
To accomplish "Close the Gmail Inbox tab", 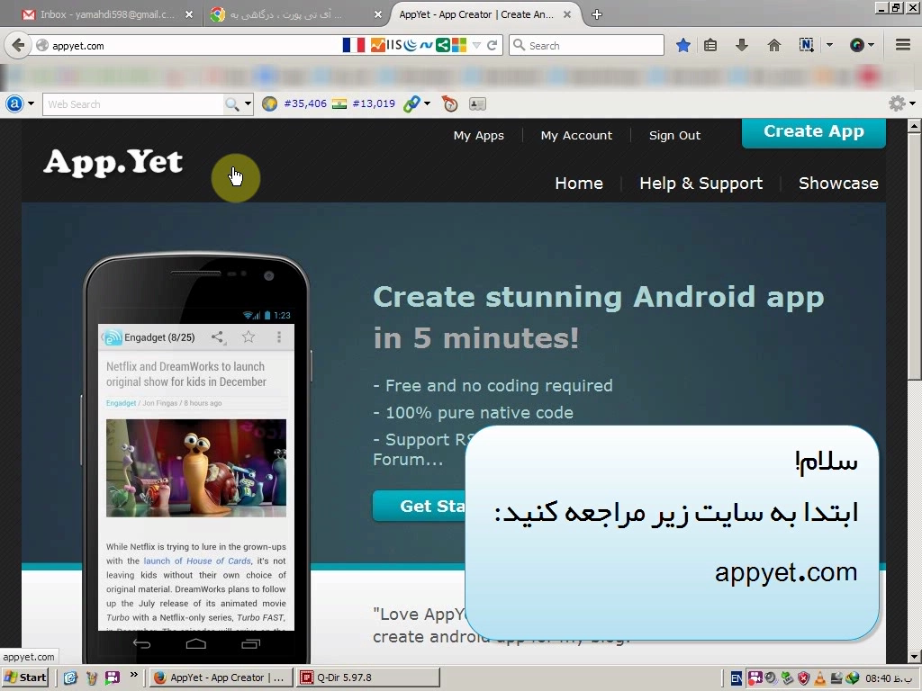I will pyautogui.click(x=189, y=14).
